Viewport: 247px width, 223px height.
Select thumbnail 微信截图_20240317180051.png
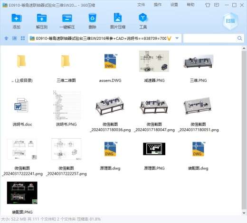198,106
